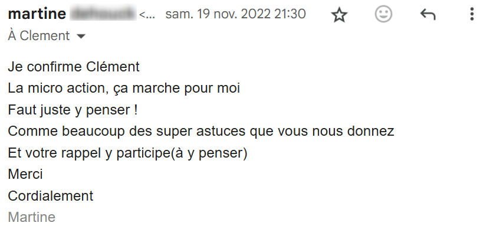Open the three-dot more options menu
This screenshot has height=239, width=480.
click(x=472, y=15)
